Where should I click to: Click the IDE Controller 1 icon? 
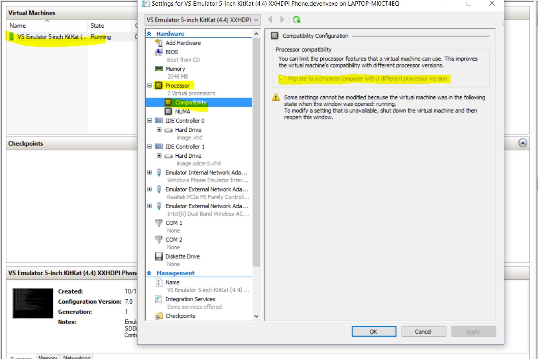click(159, 147)
